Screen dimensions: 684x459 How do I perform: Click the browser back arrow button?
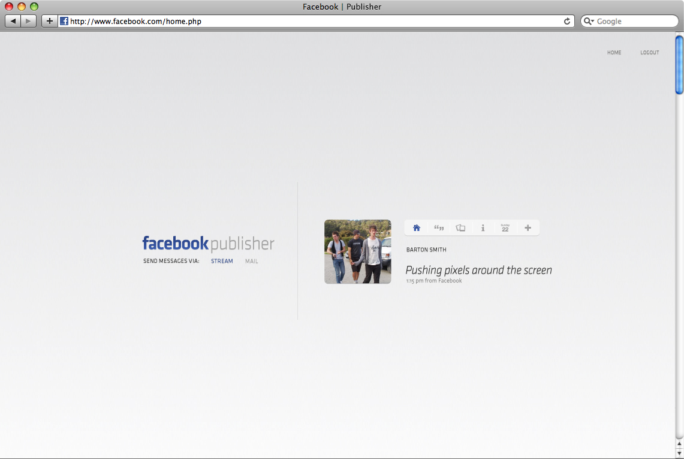(x=13, y=21)
